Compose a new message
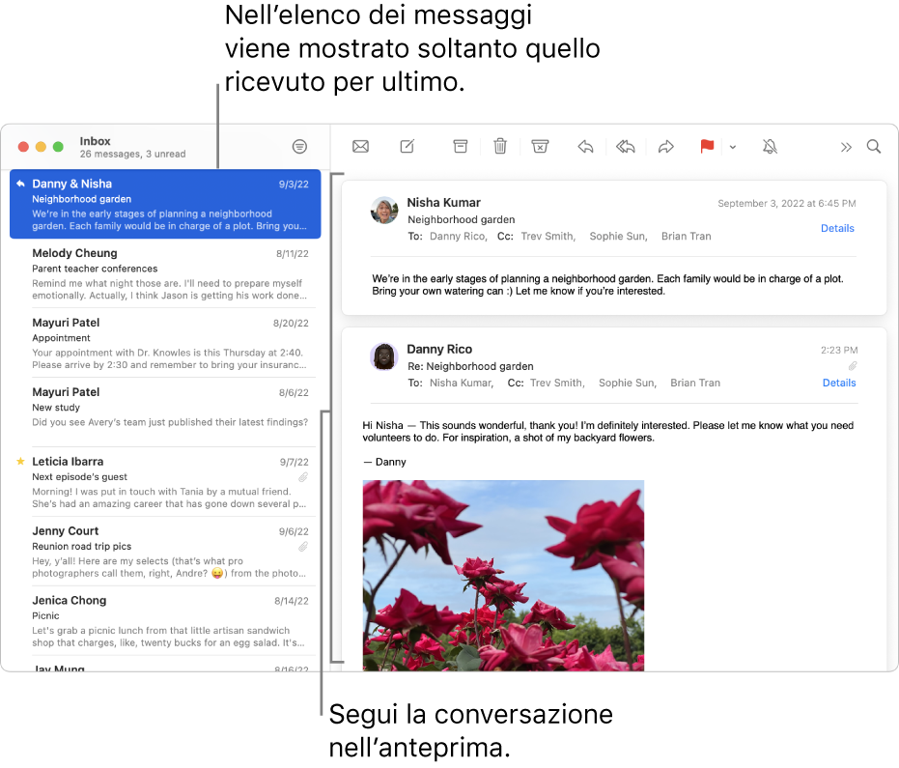 click(x=407, y=147)
